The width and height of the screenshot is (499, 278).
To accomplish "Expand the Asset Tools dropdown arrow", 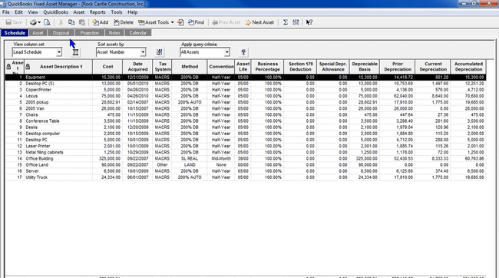I will point(172,22).
